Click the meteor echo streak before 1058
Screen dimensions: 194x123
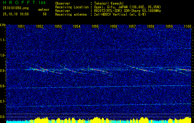(141, 69)
